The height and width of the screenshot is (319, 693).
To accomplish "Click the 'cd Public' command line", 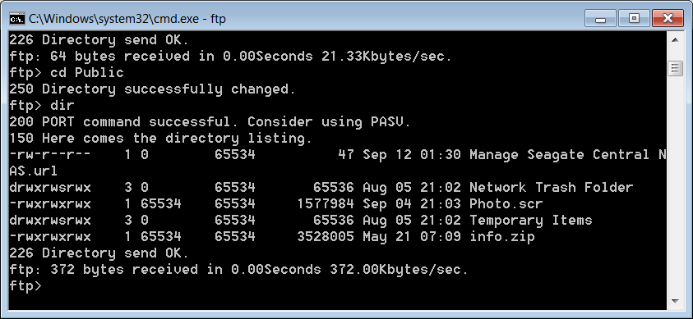I will 67,73.
